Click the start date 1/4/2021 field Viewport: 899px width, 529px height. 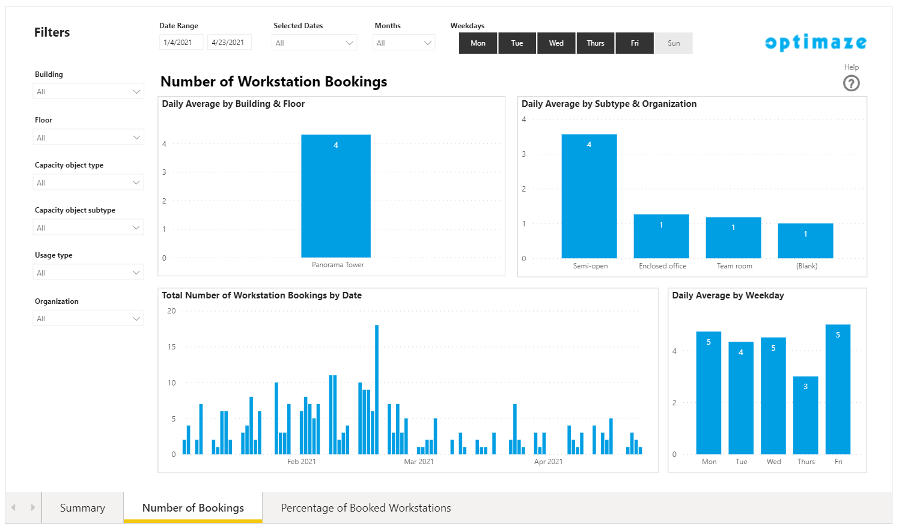click(180, 43)
